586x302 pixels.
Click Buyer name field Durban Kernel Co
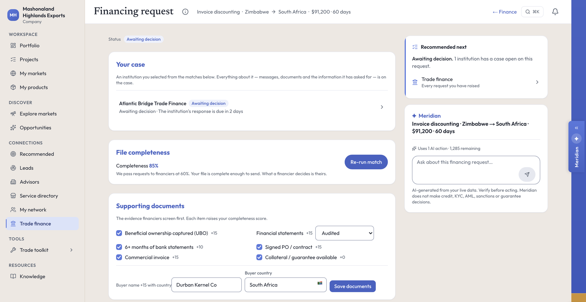point(207,285)
